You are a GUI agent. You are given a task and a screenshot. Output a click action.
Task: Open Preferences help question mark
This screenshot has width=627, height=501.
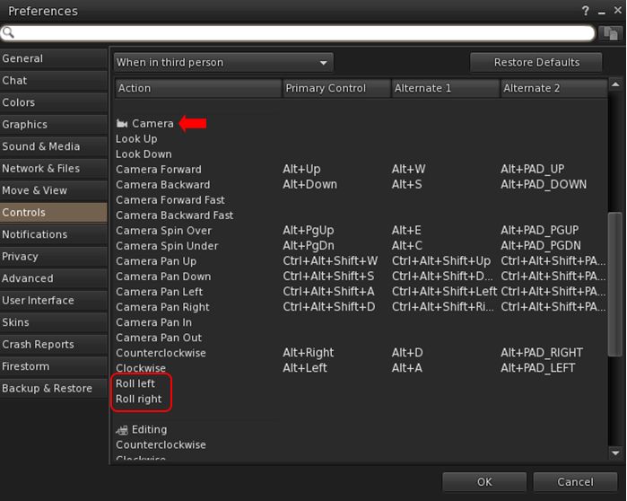(x=585, y=11)
